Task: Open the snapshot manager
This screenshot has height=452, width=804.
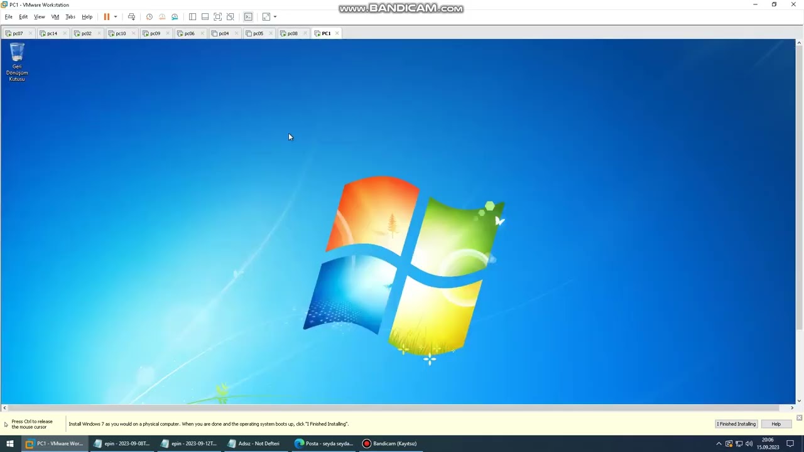Action: pyautogui.click(x=175, y=17)
